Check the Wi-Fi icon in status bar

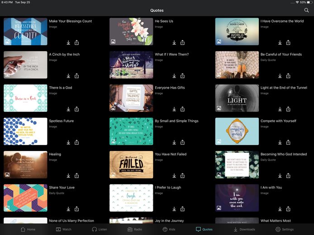(297, 2)
